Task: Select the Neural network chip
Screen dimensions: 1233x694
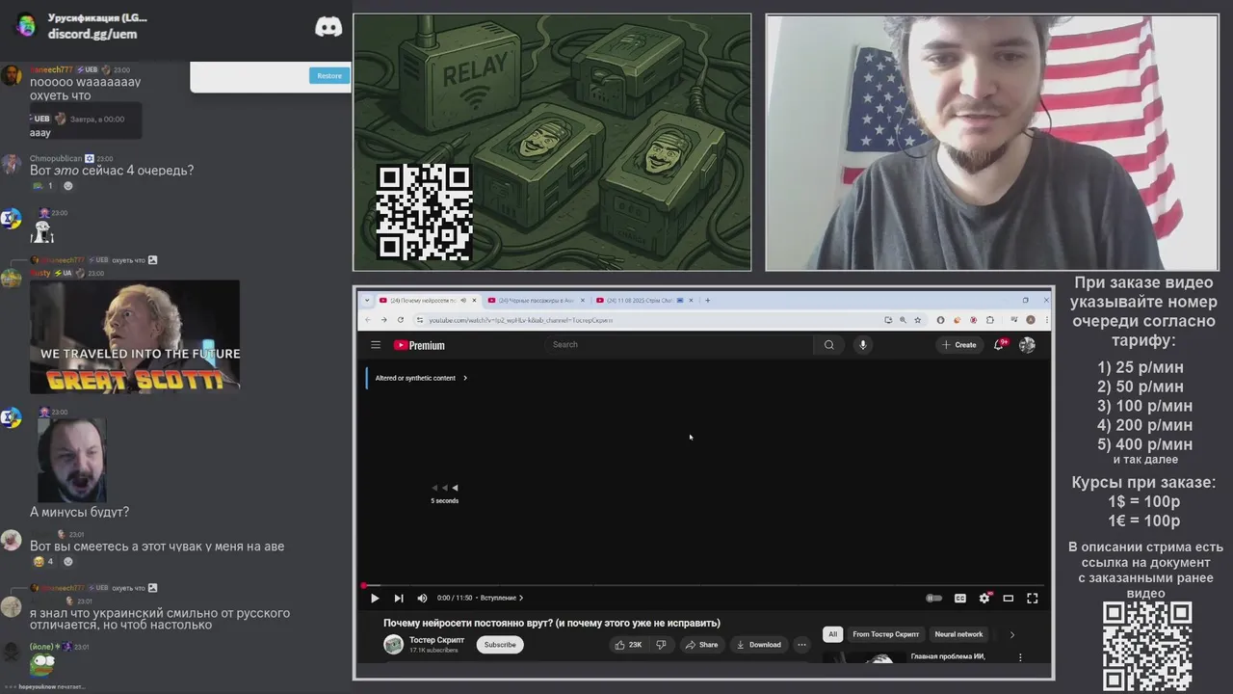Action: (x=958, y=634)
